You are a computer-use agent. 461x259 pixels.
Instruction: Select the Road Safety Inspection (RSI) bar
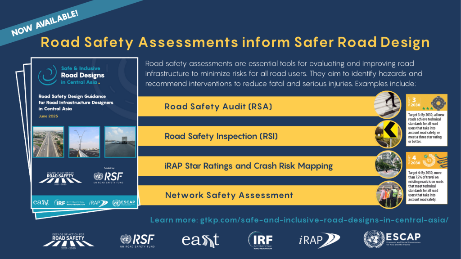(x=257, y=136)
